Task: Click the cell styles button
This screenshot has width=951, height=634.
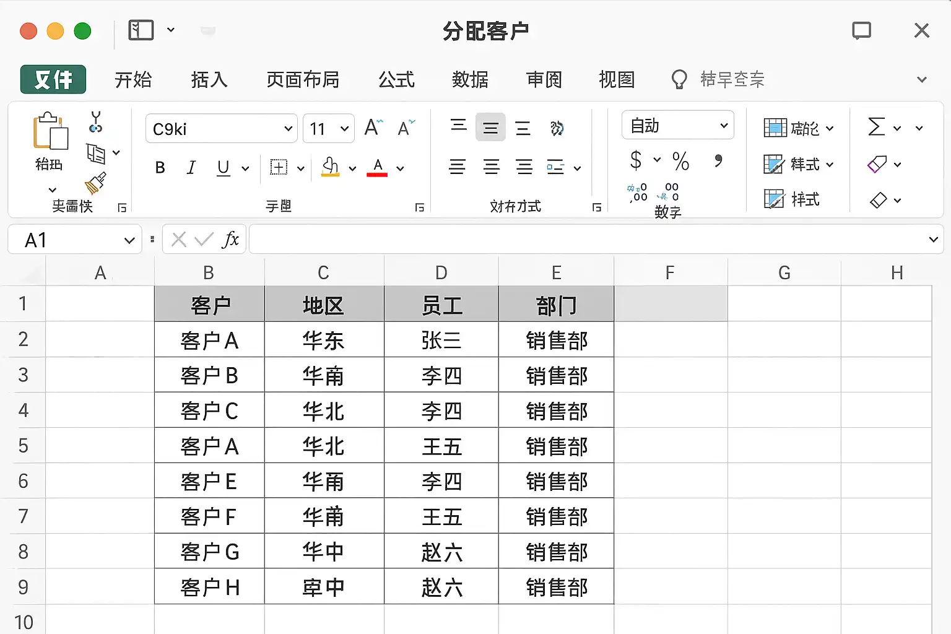Action: tap(792, 199)
